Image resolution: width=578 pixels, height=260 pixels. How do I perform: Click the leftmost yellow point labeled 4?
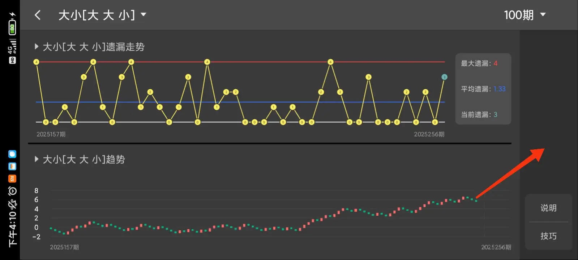36,62
